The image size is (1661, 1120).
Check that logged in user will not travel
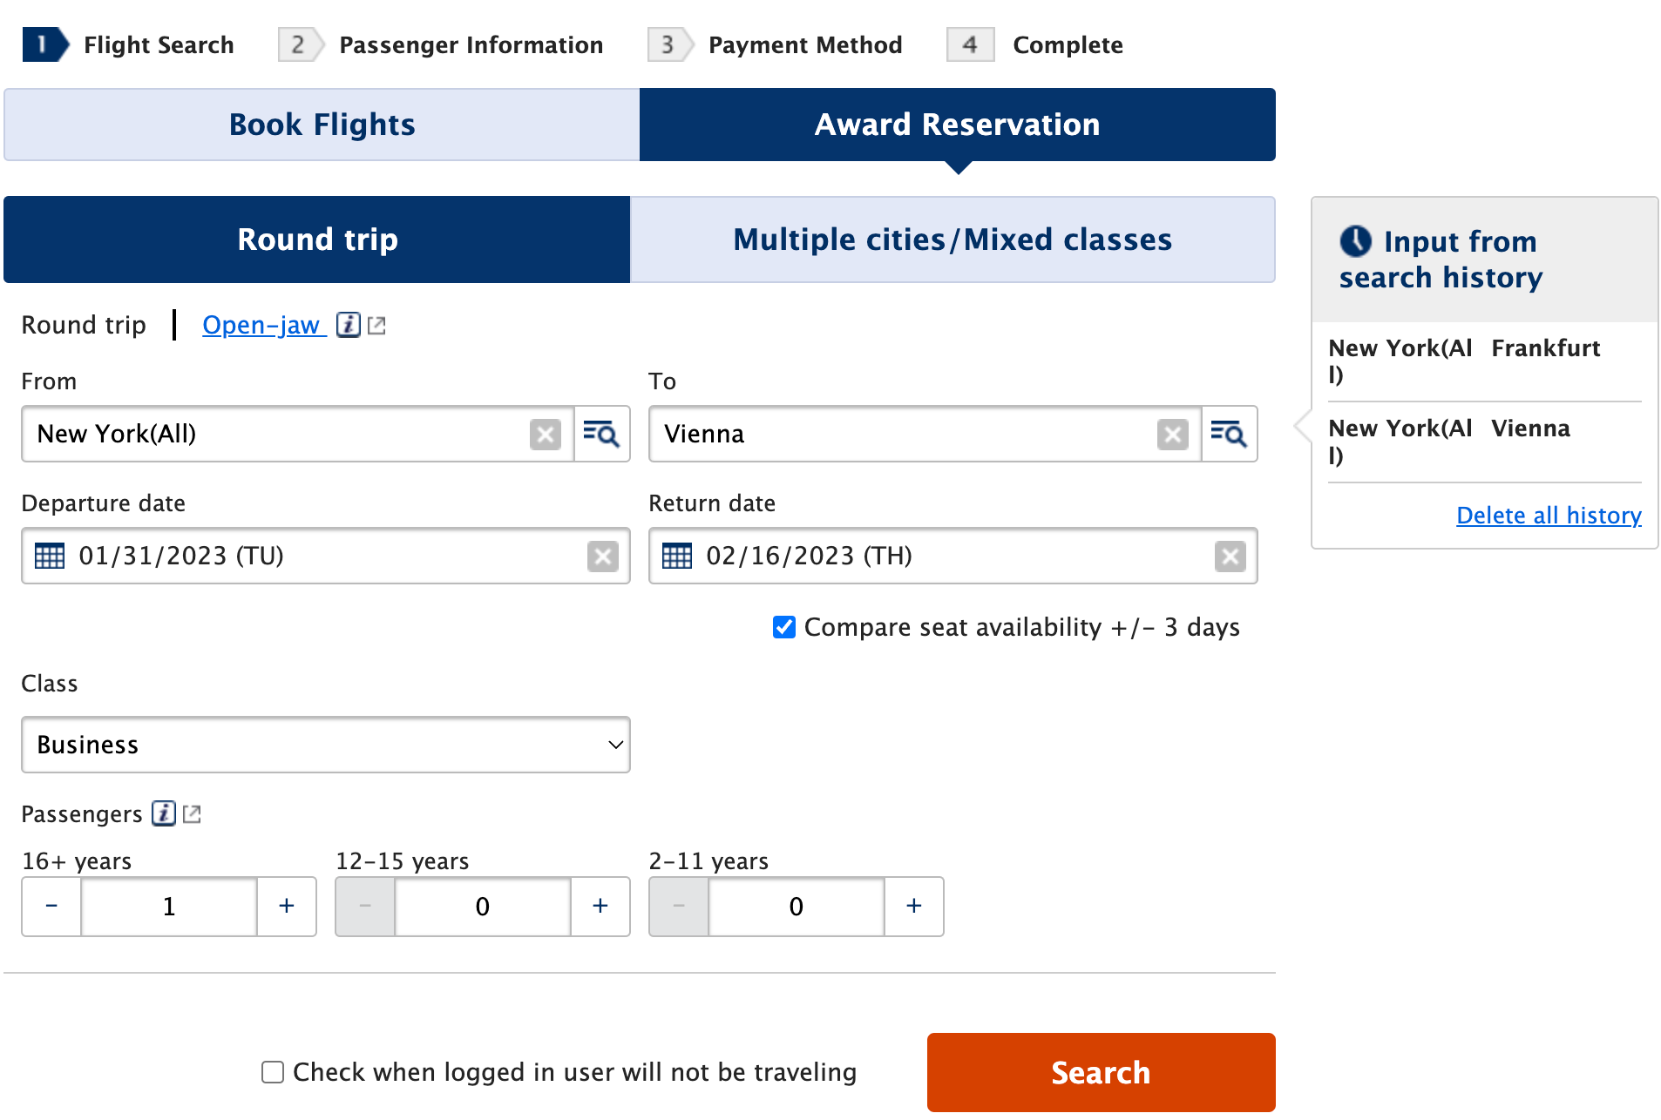(272, 1072)
